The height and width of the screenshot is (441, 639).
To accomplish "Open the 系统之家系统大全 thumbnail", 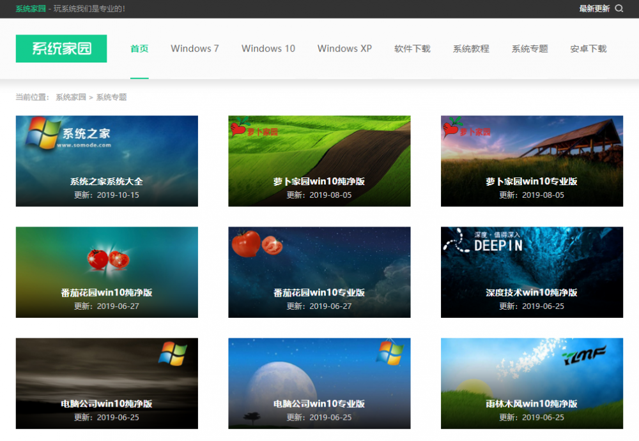I will tap(107, 161).
